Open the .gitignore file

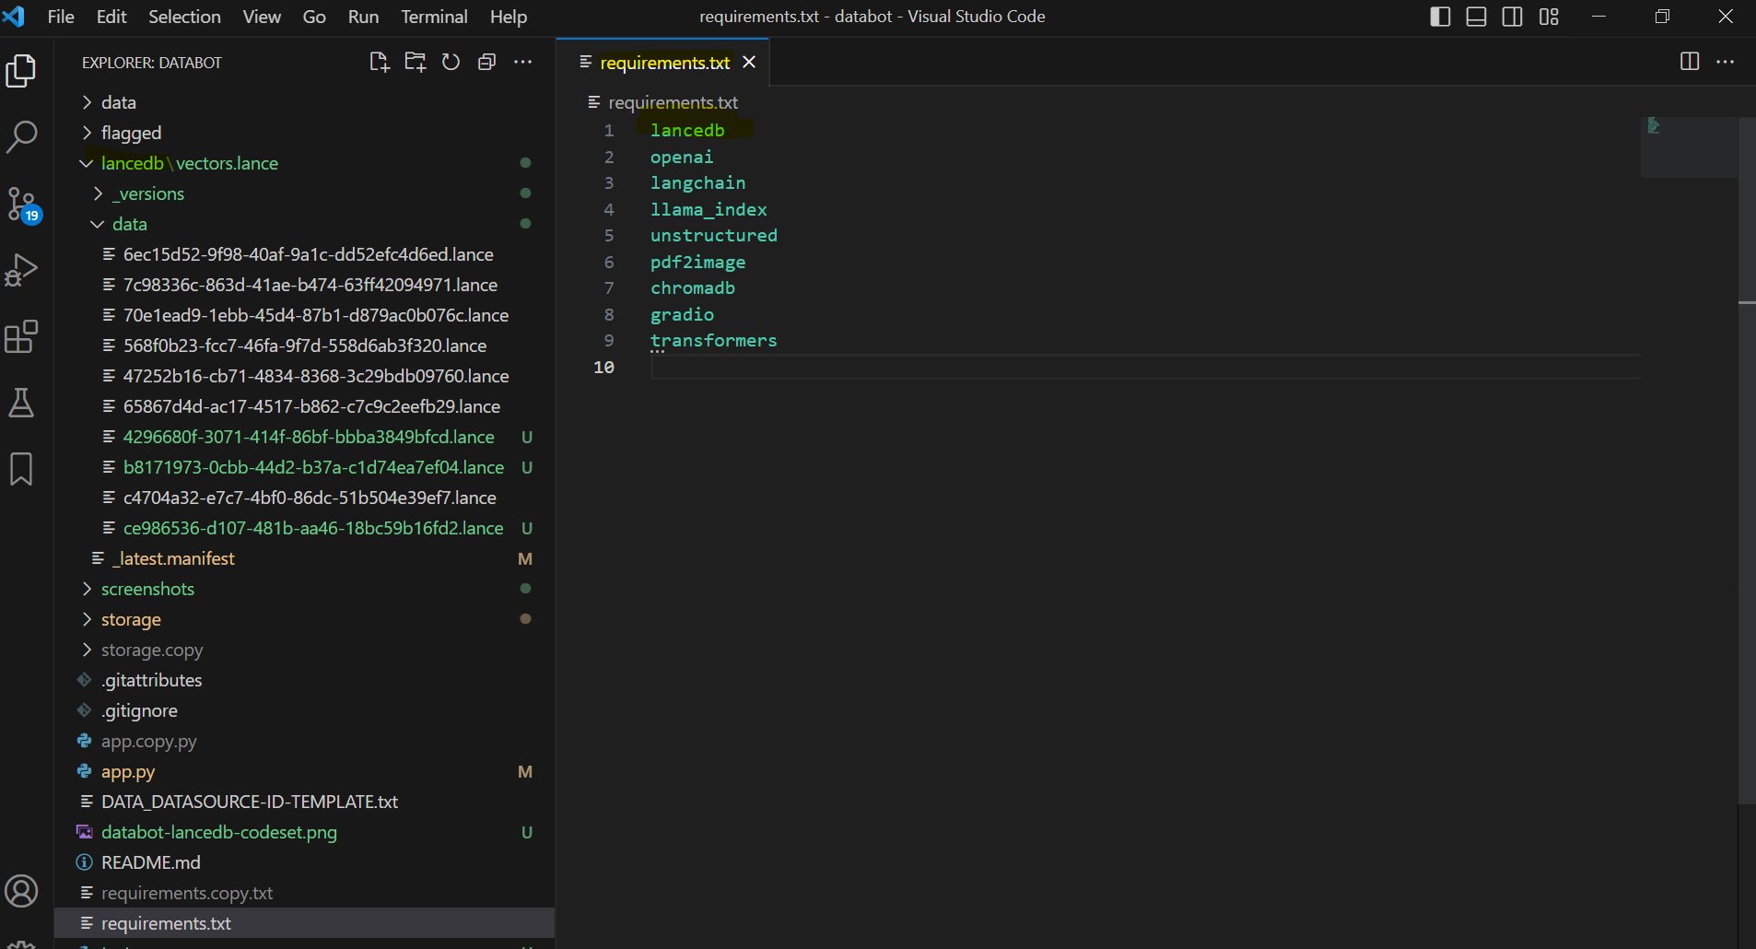coord(304,710)
